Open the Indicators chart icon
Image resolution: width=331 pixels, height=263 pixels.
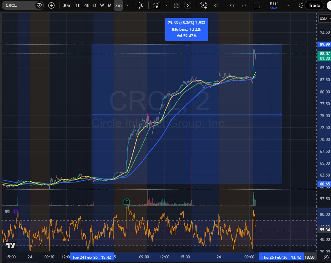point(157,5)
